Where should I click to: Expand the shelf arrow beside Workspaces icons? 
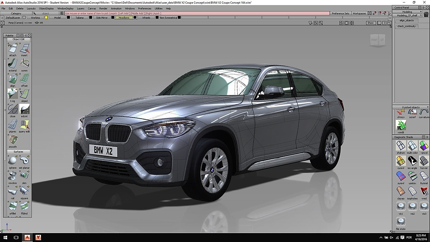pyautogui.click(x=389, y=13)
